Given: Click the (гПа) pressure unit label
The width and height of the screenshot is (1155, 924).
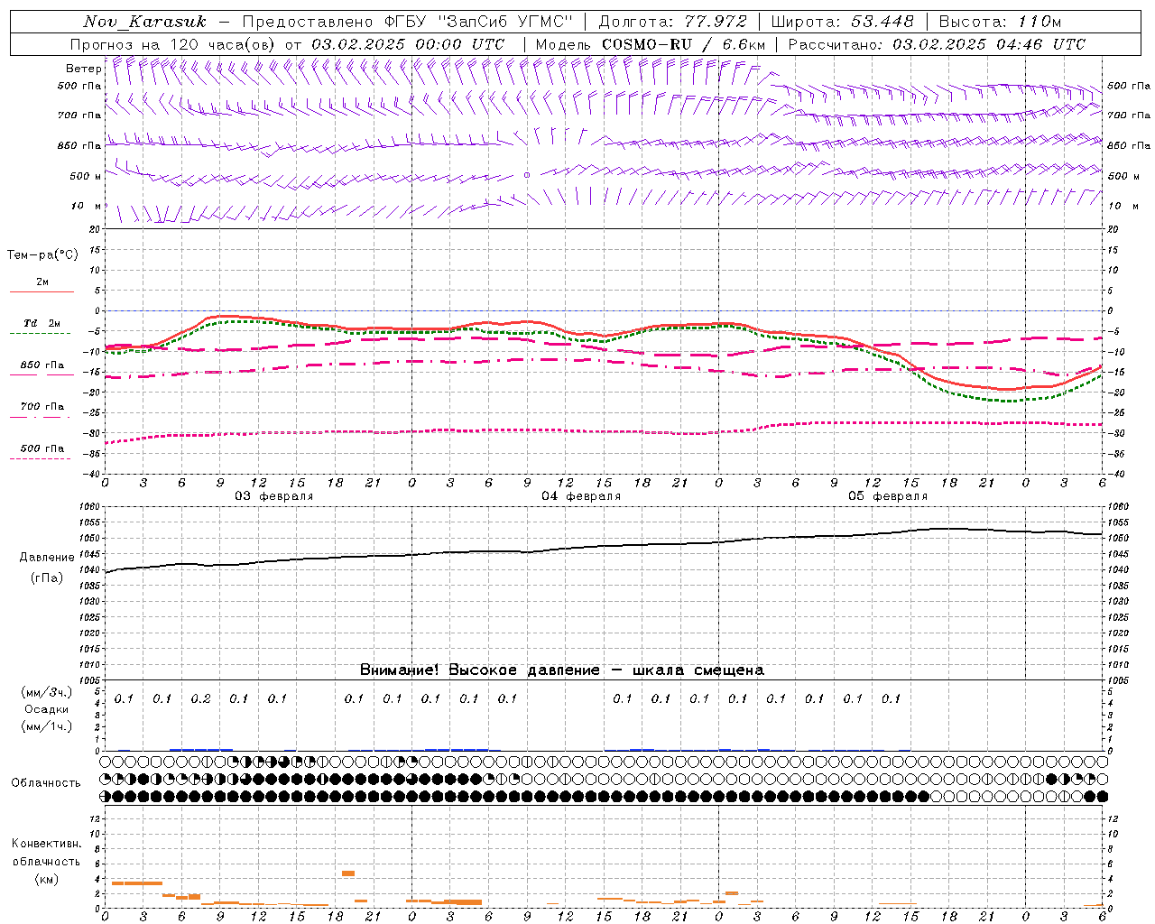Looking at the screenshot, I should point(47,578).
